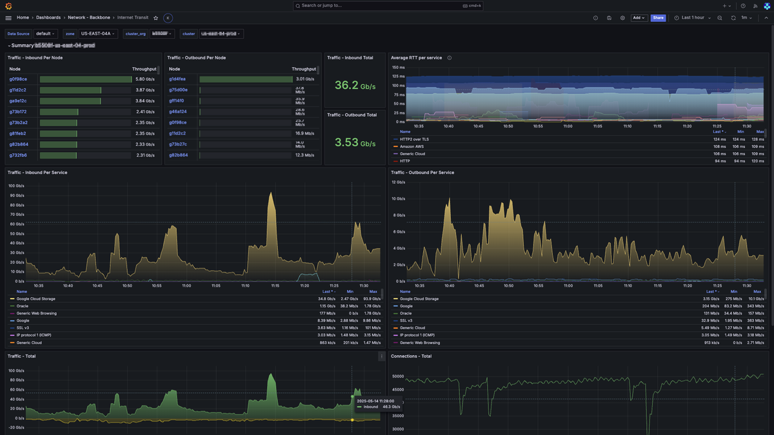Toggle Oracle series in Outbound Per Service legend
Screen dimensions: 774x435
tap(406, 313)
